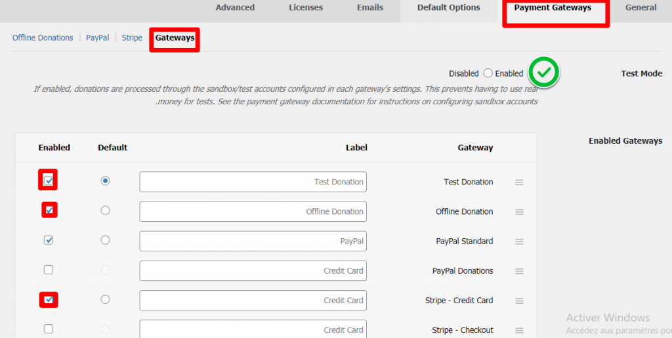Edit the Stripe - Checkout label field
Viewport: 672px width, 338px height.
253,329
